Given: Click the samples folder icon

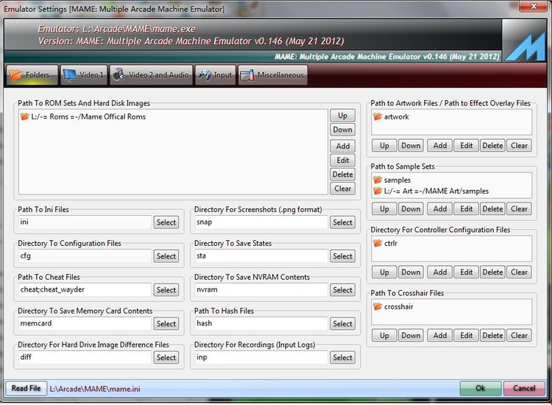Looking at the screenshot, I should pyautogui.click(x=378, y=180).
